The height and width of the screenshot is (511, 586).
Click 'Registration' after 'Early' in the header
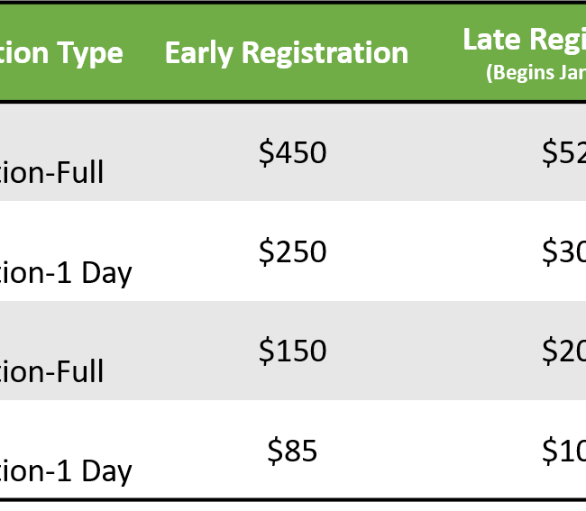point(320,54)
